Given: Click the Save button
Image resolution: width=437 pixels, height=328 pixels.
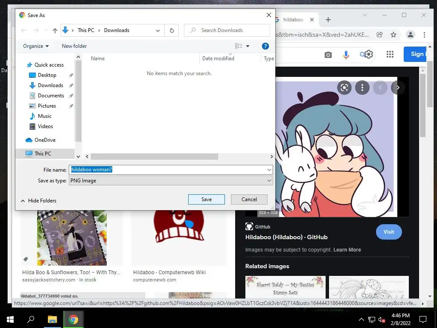Looking at the screenshot, I should click(206, 199).
